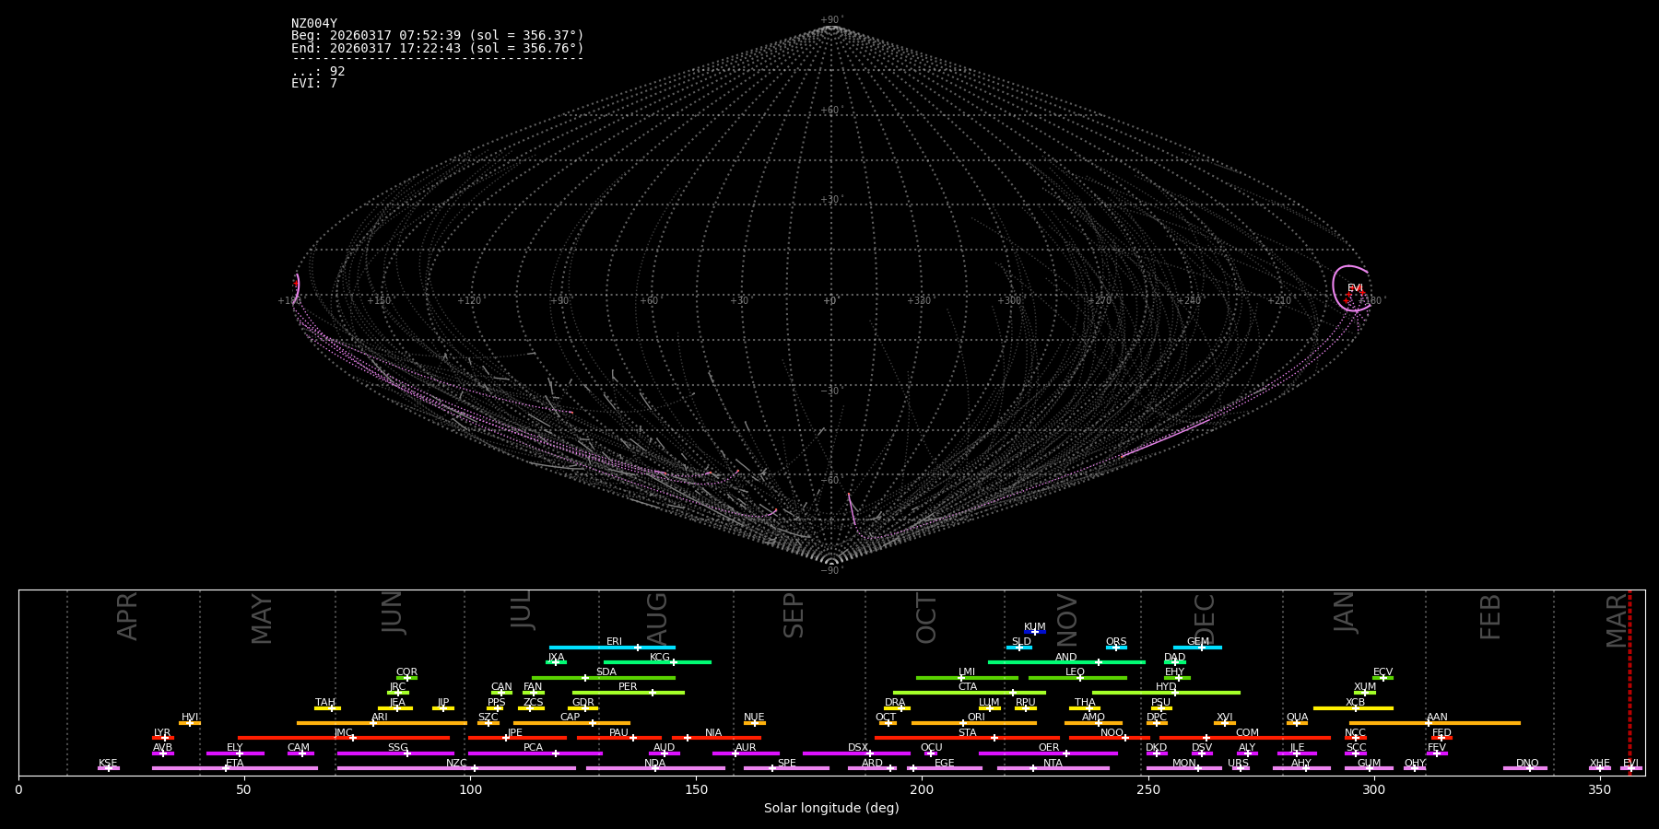Click the AUG month label
Image resolution: width=1659 pixels, height=829 pixels.
657,619
